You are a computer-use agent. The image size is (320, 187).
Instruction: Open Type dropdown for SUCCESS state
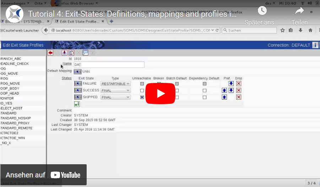[115, 90]
